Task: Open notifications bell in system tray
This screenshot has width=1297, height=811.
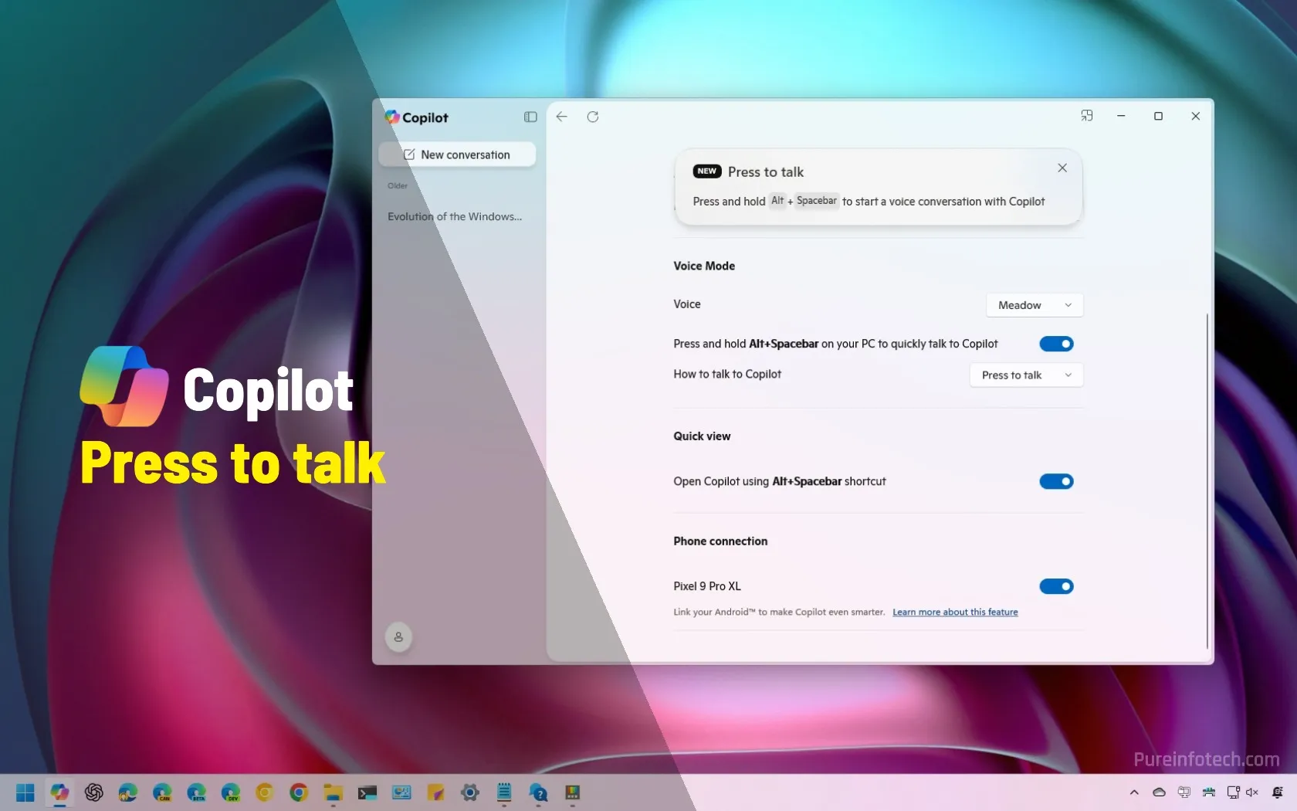Action: 1278,792
